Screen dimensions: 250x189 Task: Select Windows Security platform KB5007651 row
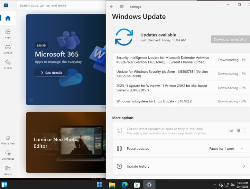click(181, 74)
